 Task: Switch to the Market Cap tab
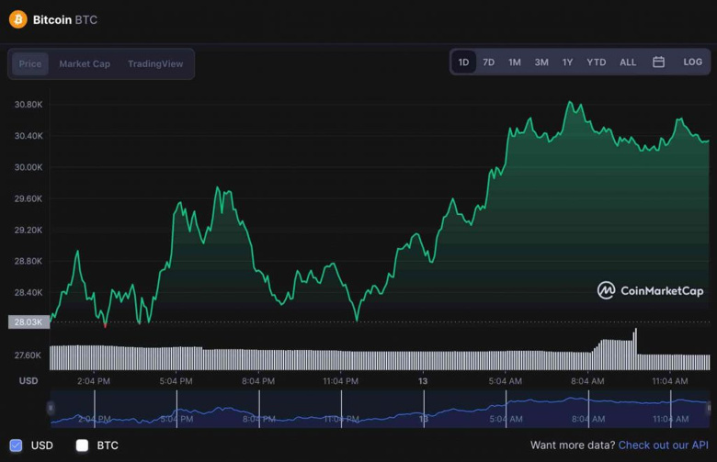(x=85, y=64)
